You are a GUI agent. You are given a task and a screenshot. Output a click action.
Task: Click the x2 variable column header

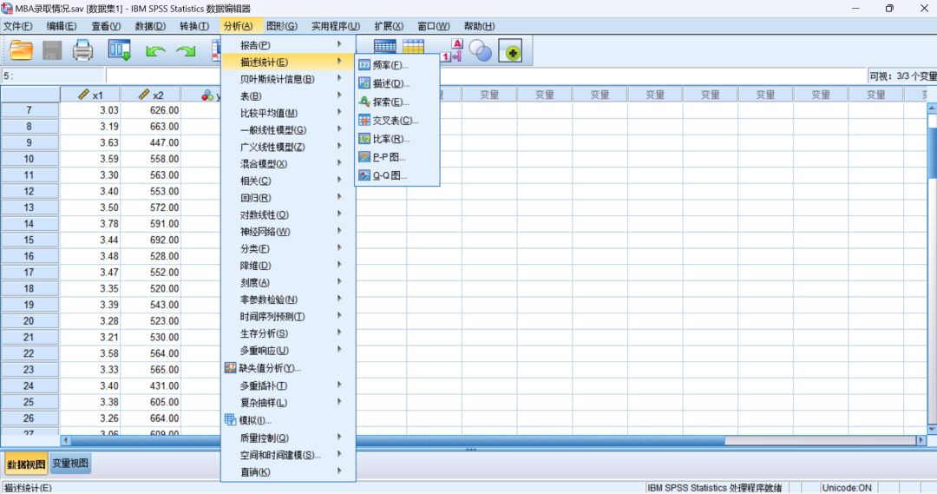point(151,96)
